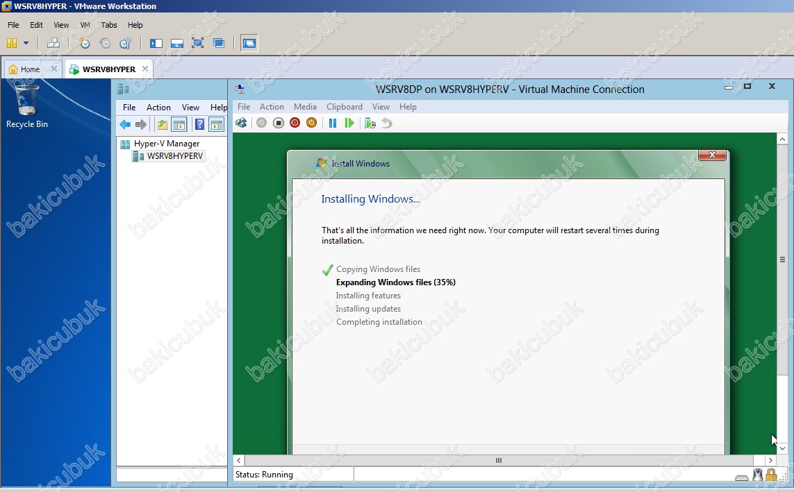Screen dimensions: 794x492
Task: Click Revert undo arrow in VM Connection
Action: click(387, 123)
